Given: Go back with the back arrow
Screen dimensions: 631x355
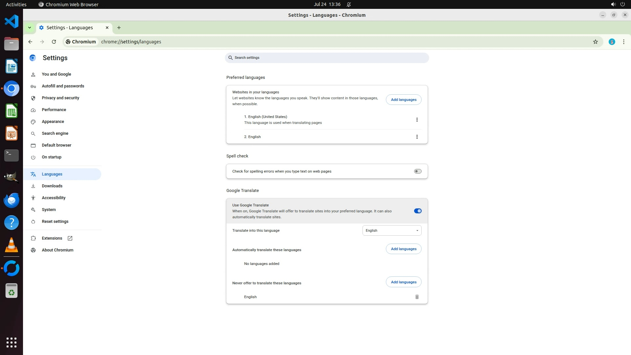Looking at the screenshot, I should [30, 42].
